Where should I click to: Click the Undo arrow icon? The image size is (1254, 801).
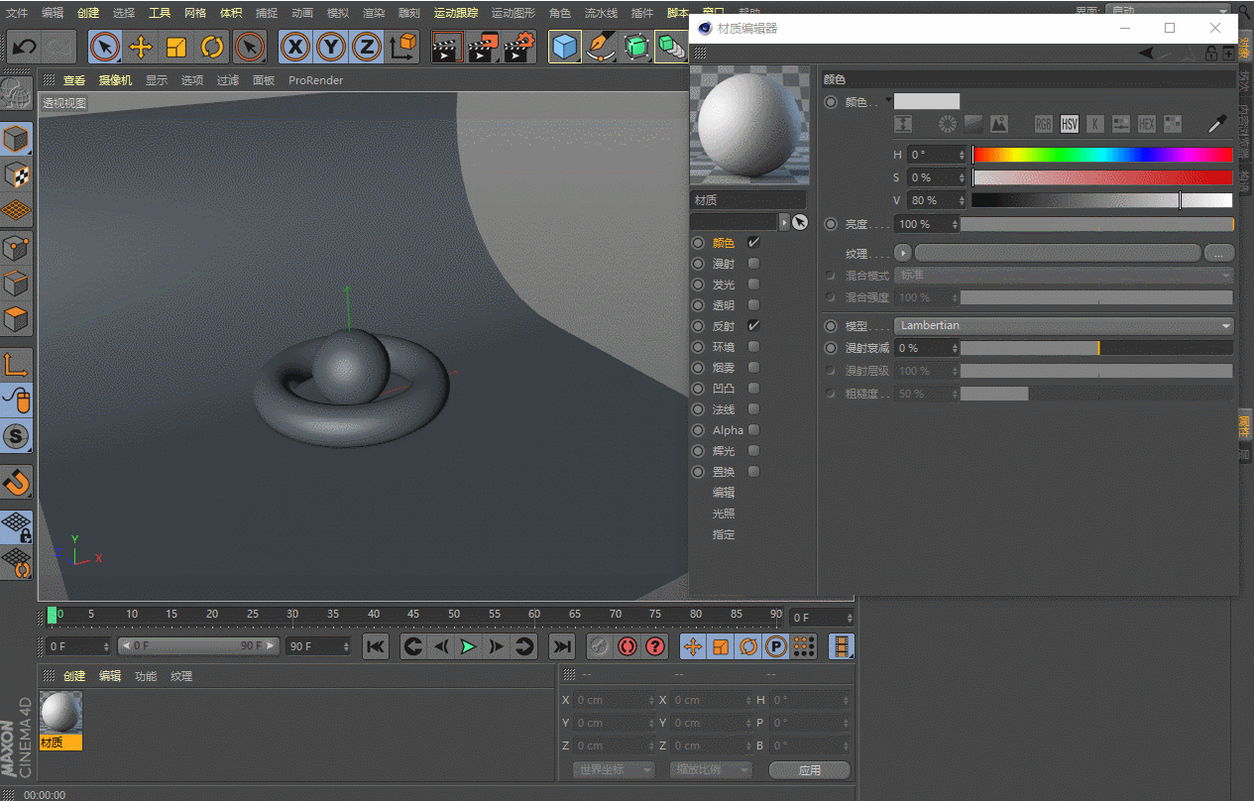[24, 47]
